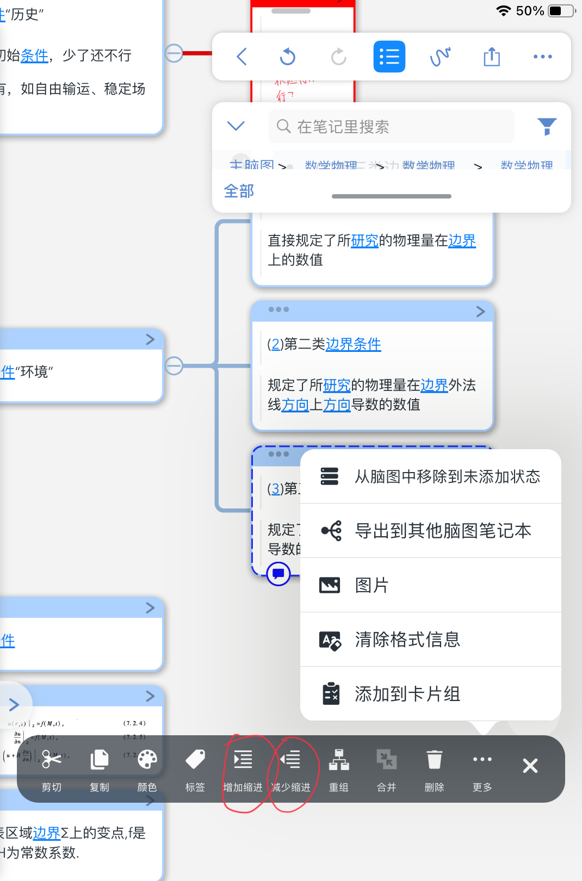Screen dimensions: 582x881
Task: Open the (2) link in 第二类 card
Action: [276, 344]
